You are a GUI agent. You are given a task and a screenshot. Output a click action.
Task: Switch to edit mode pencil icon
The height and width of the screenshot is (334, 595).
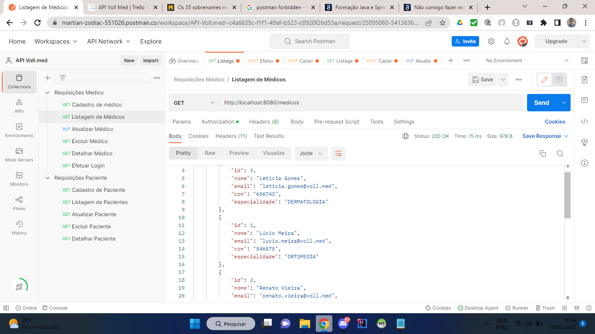click(x=544, y=80)
